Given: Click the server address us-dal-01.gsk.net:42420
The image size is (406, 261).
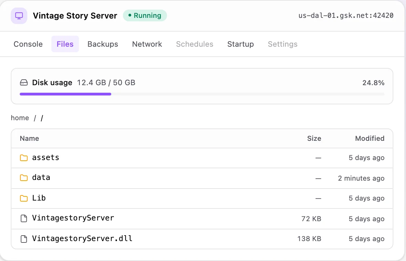Looking at the screenshot, I should click(x=346, y=15).
